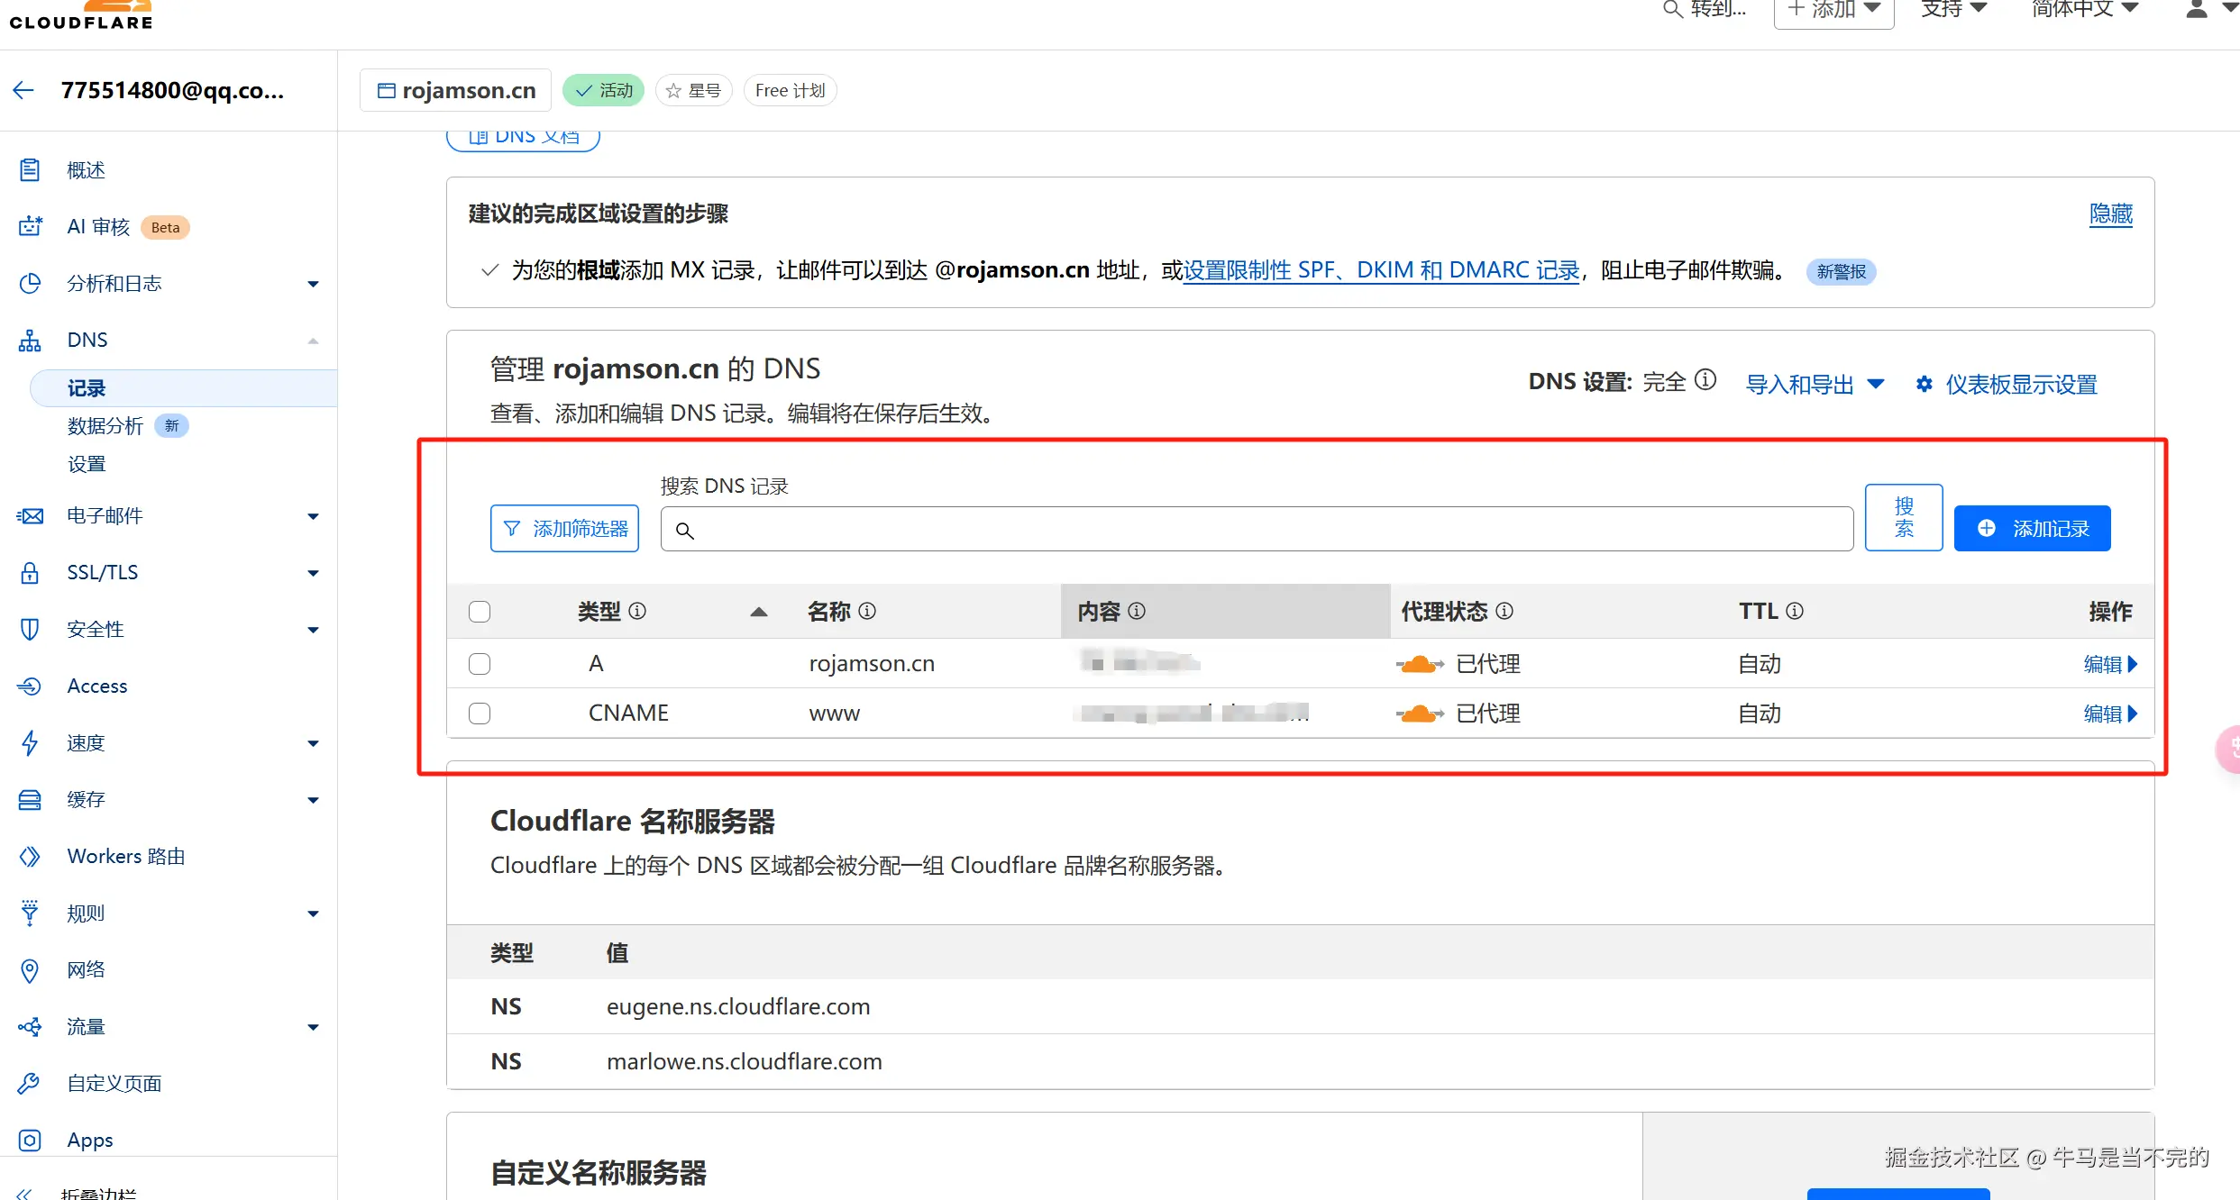Click the 规则 funnel icon

[30, 913]
